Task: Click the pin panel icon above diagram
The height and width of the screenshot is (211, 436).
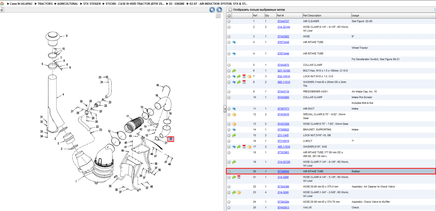Action: click(x=2, y=10)
